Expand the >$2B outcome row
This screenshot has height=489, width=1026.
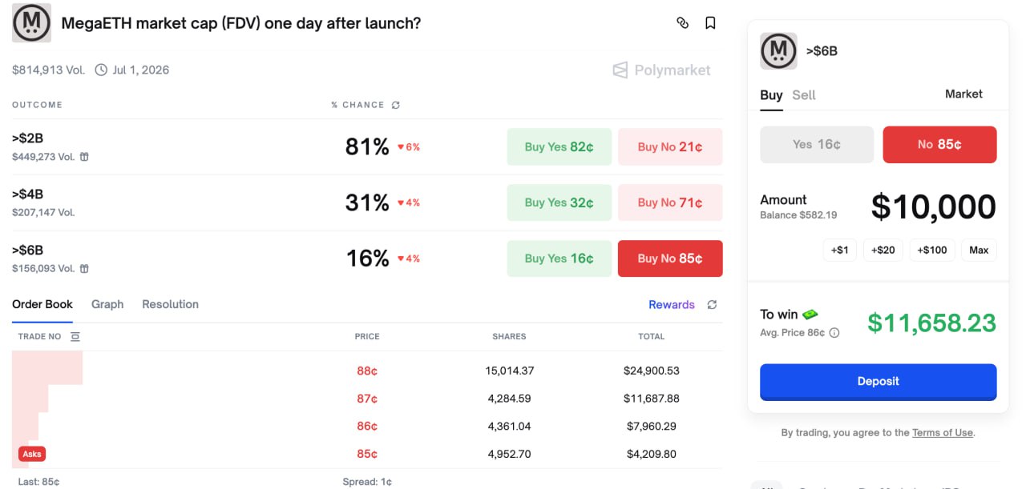pyautogui.click(x=160, y=146)
